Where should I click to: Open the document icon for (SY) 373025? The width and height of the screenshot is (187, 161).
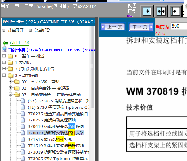click(23, 101)
